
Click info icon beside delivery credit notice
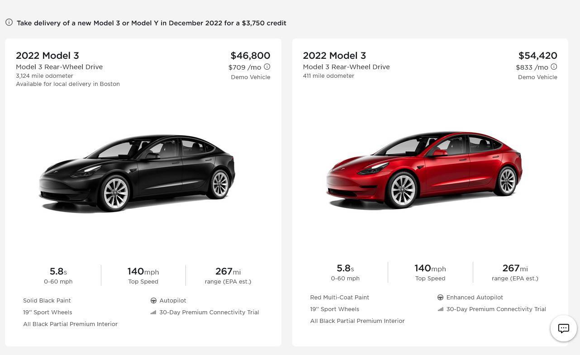[x=9, y=23]
